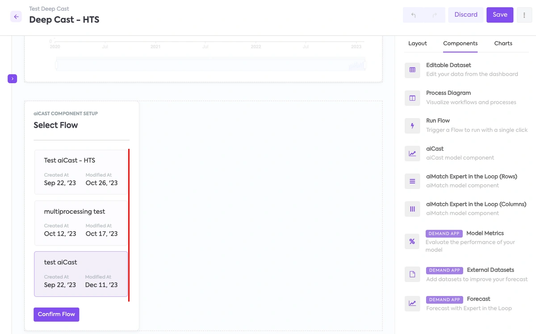Click the Confirm Flow button
The height and width of the screenshot is (334, 536).
click(x=56, y=314)
